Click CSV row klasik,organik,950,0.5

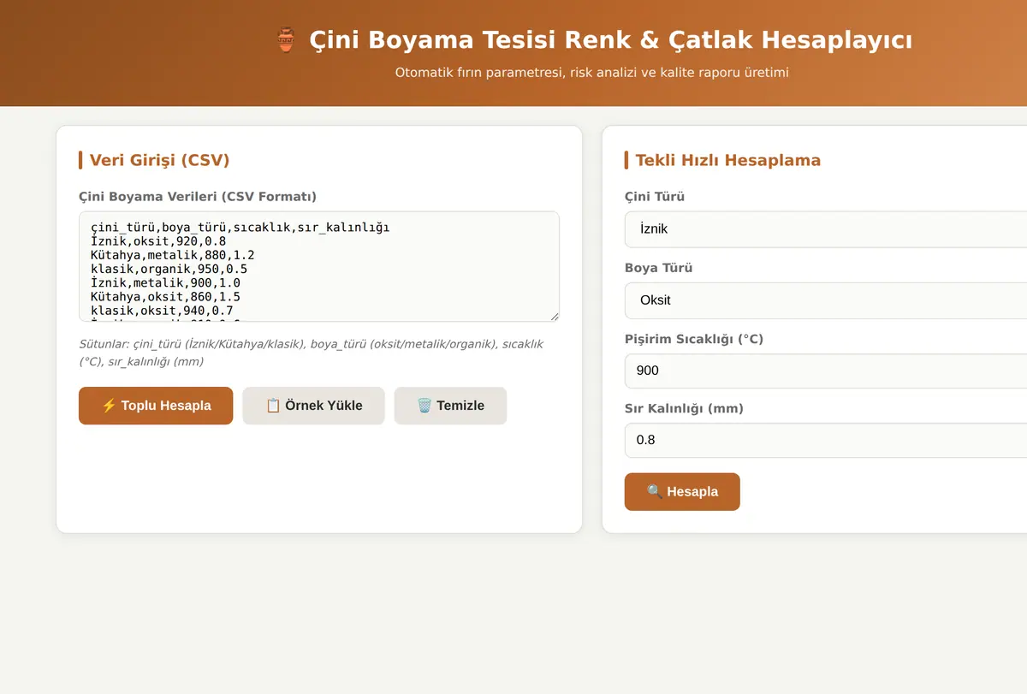(169, 269)
